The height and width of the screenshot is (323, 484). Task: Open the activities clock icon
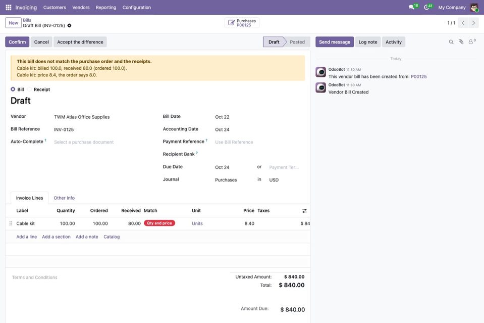[x=426, y=7]
